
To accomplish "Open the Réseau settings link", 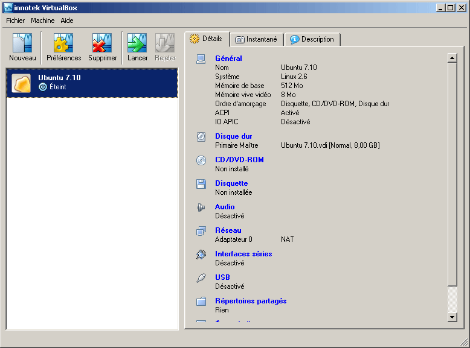I will (228, 230).
